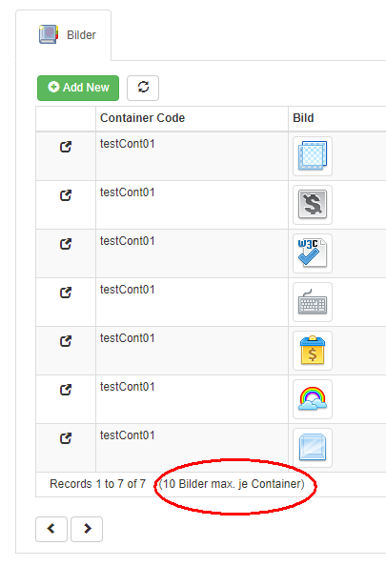Image resolution: width=386 pixels, height=566 pixels.
Task: Open the record with the keyboard thumbnail
Action: click(x=66, y=293)
